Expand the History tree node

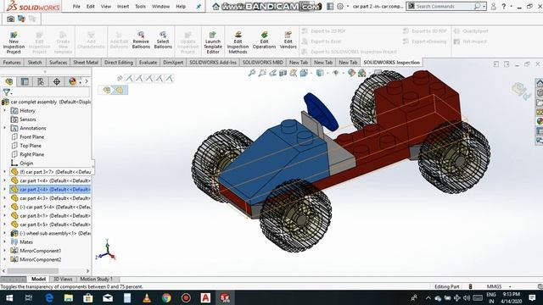pyautogui.click(x=5, y=111)
